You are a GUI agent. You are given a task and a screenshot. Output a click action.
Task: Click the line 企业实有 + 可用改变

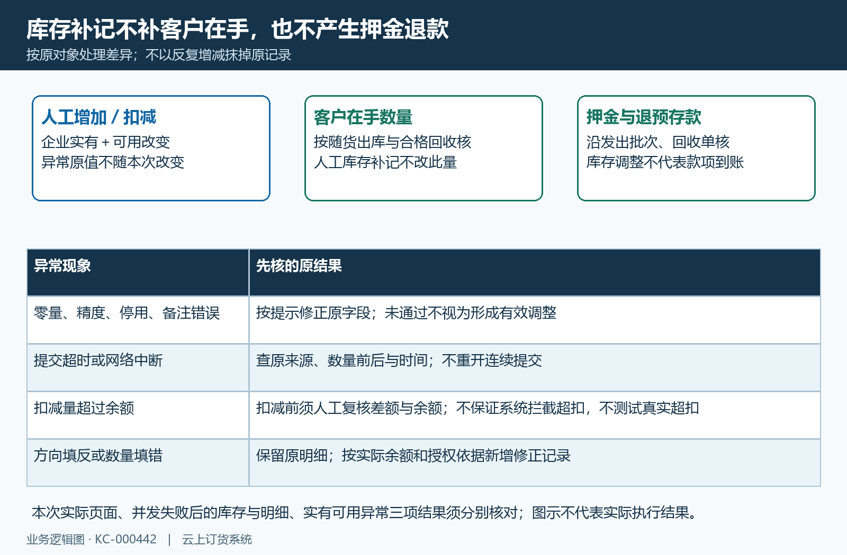click(106, 142)
